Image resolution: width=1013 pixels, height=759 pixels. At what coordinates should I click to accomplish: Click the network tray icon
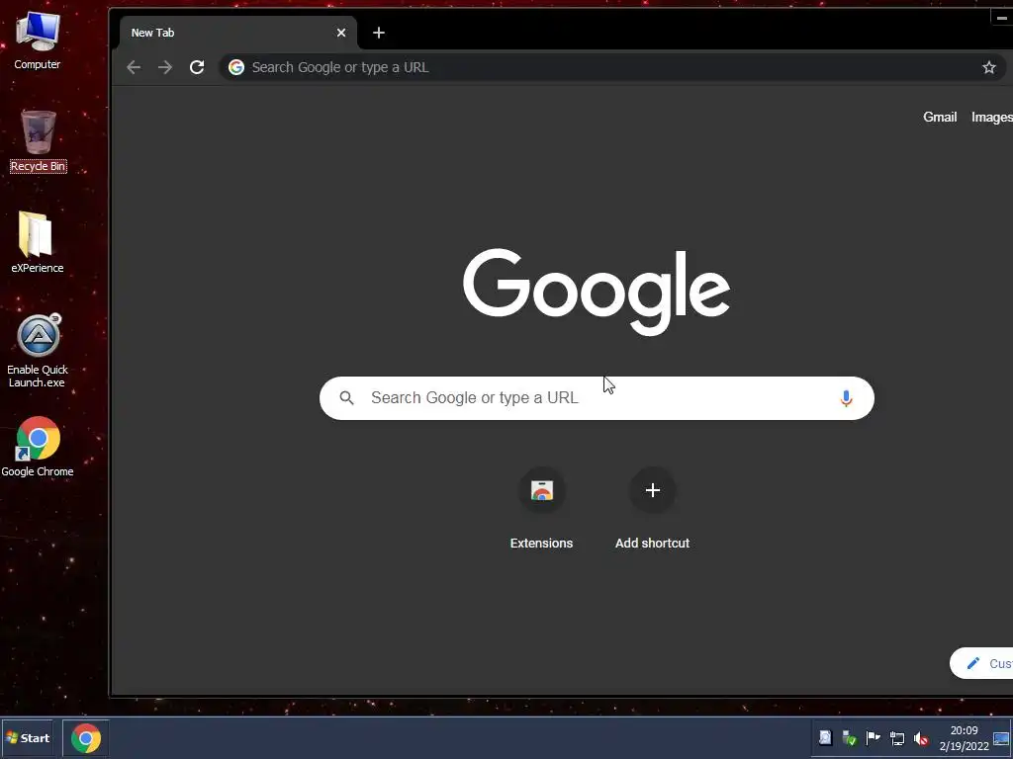tap(896, 738)
